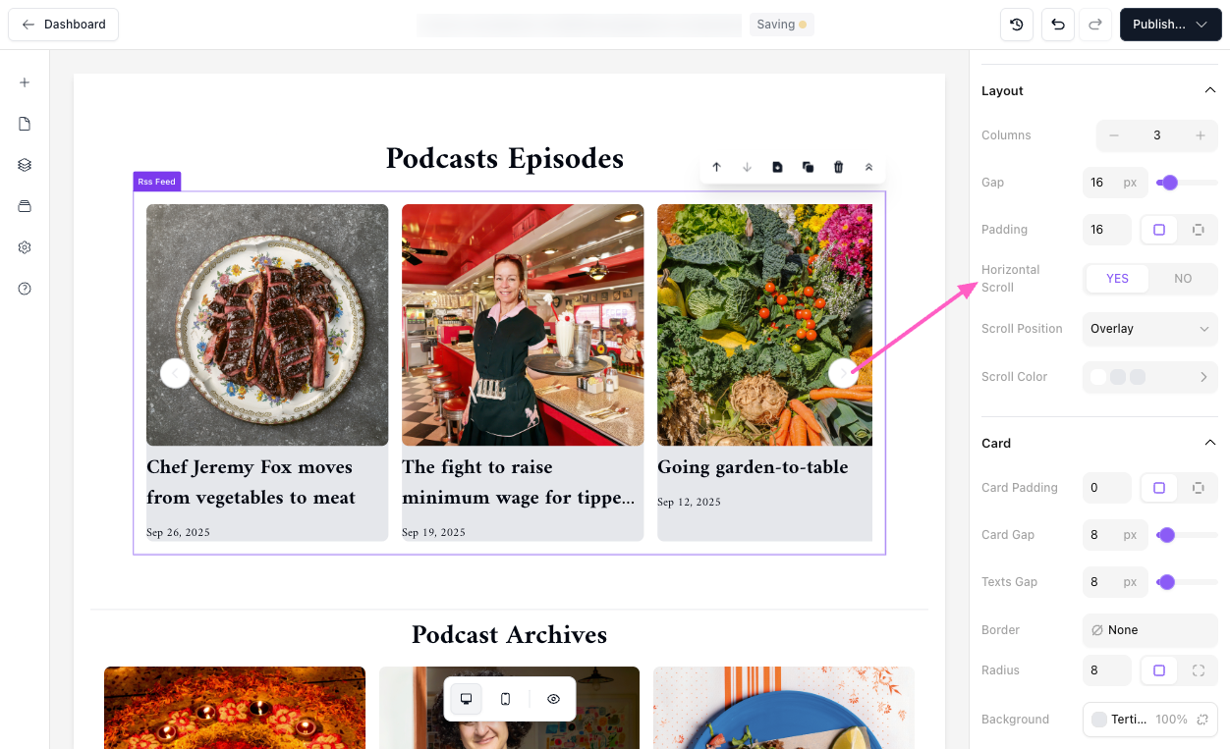Duplicate the Rss Feed block

pos(808,167)
